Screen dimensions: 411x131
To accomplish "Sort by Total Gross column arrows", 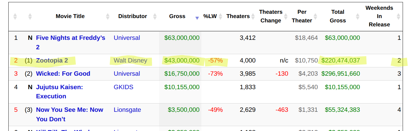I will point(358,16).
